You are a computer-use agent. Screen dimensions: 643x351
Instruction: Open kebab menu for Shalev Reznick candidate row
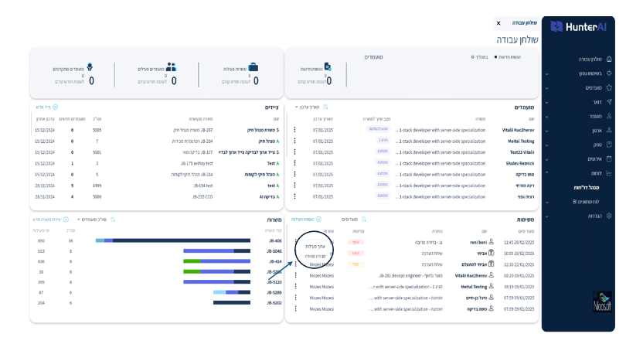(x=295, y=163)
